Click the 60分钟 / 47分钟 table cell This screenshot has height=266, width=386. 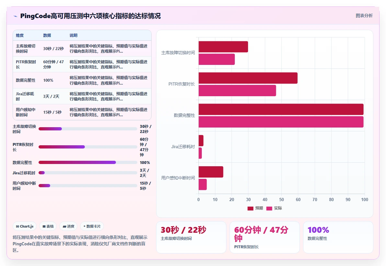[x=53, y=64]
